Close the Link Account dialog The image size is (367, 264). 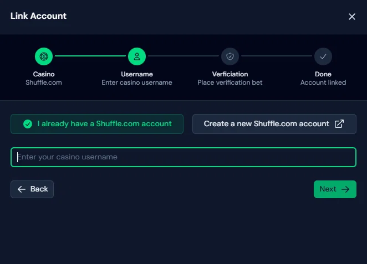(352, 17)
